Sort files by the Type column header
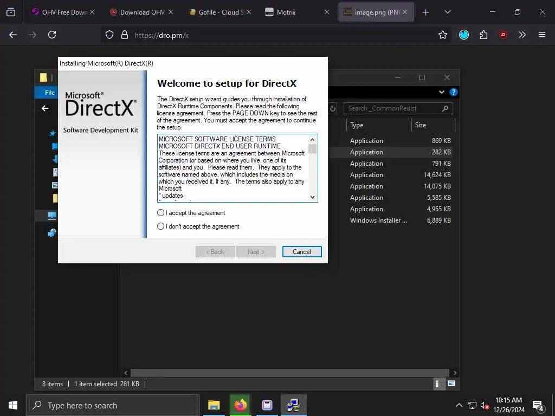 point(378,125)
